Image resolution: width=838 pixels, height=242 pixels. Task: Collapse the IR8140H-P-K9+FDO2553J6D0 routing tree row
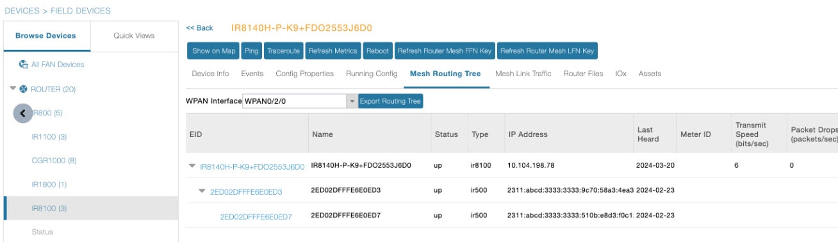pos(192,166)
